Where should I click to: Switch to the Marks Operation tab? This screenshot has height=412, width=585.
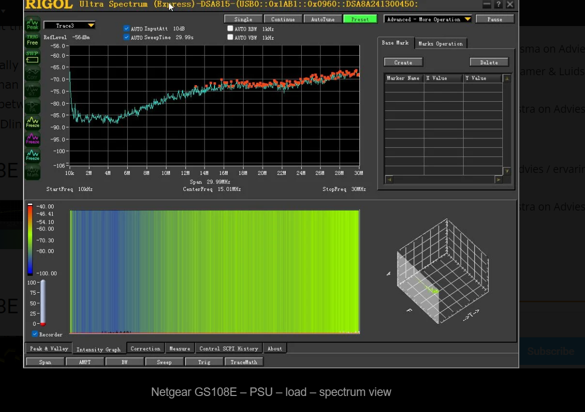point(441,44)
